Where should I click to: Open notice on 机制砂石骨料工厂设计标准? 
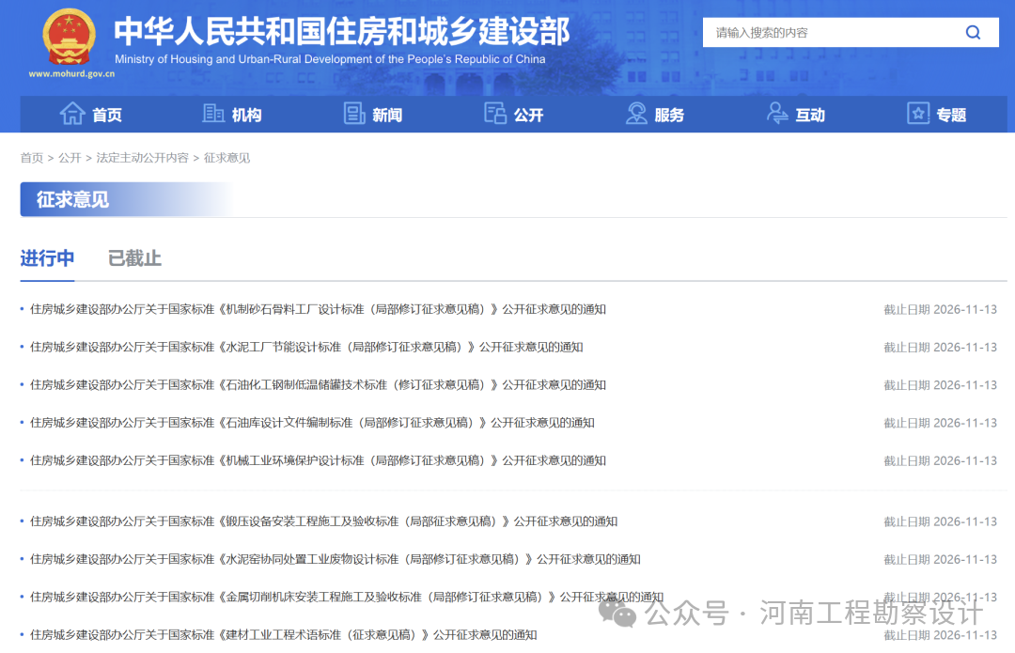(318, 309)
